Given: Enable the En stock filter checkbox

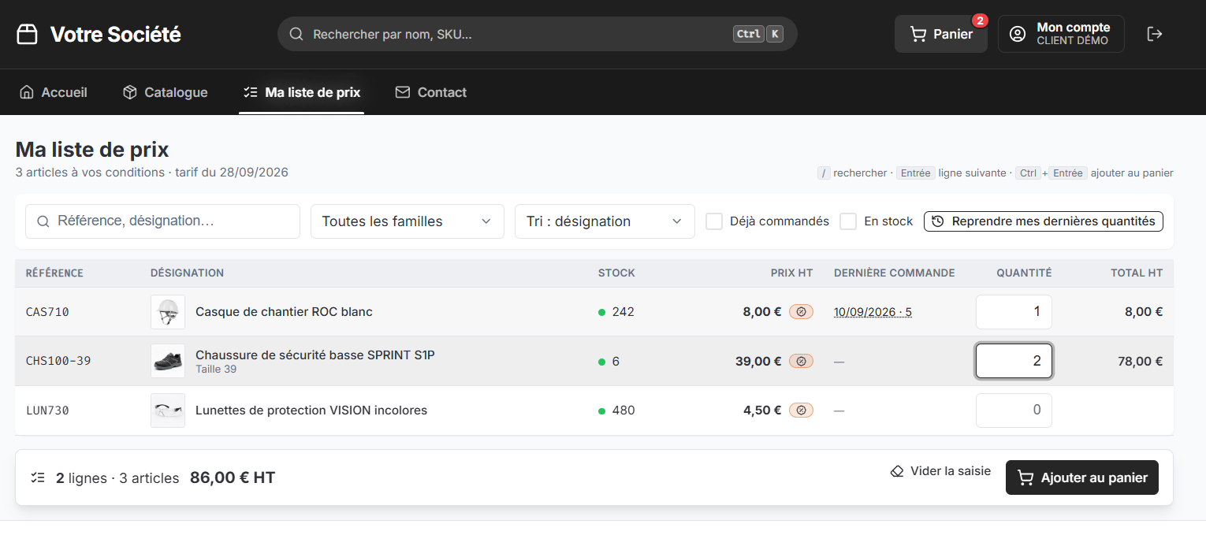Looking at the screenshot, I should click(848, 221).
